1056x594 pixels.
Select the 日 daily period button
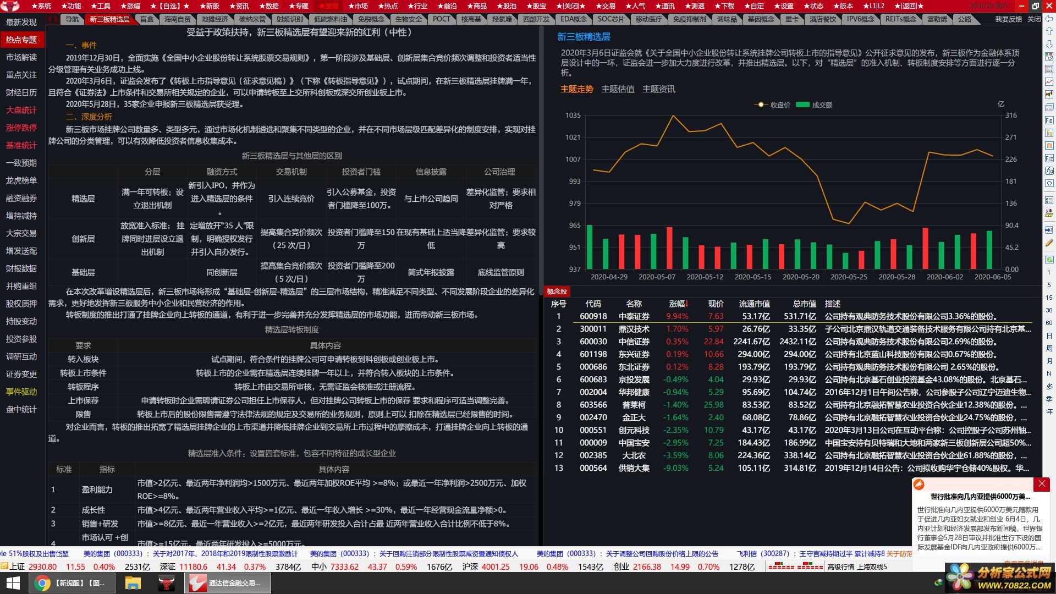pyautogui.click(x=1049, y=335)
